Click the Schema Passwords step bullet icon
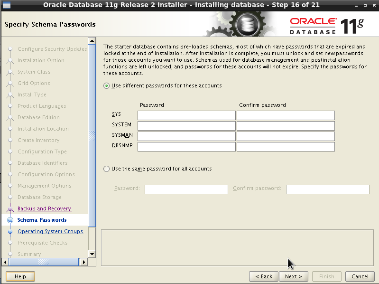 point(10,220)
